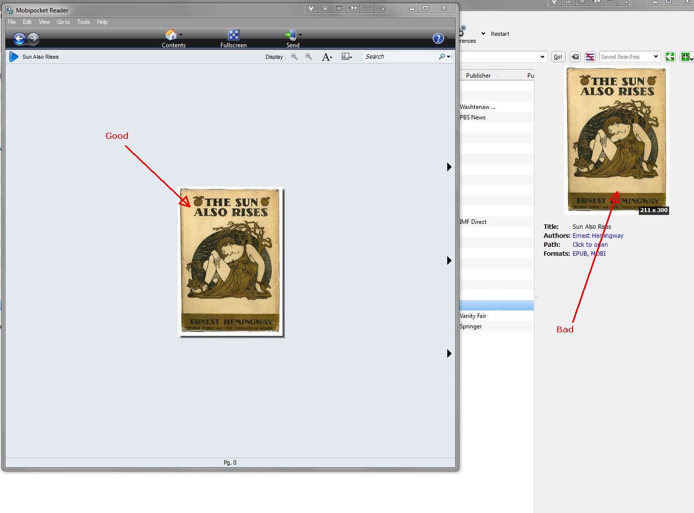Open the File menu
The height and width of the screenshot is (513, 694).
coord(12,22)
